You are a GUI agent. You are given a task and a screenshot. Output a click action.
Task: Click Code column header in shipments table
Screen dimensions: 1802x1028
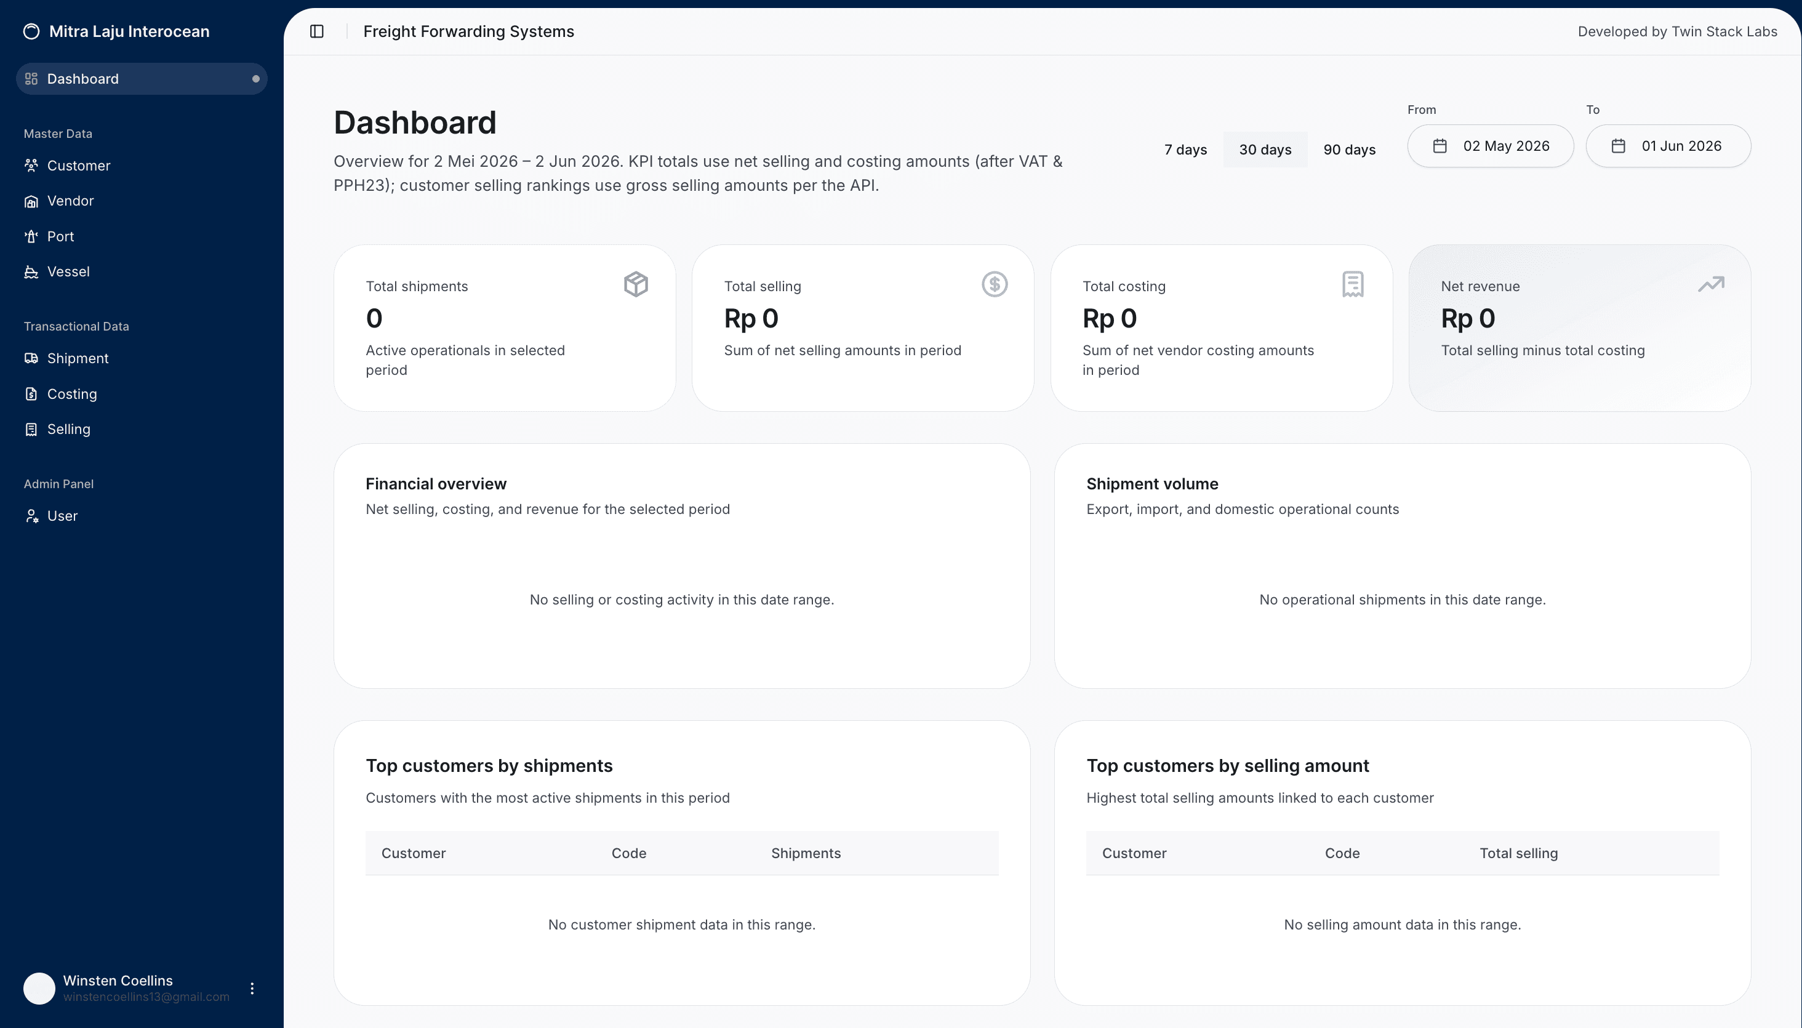[629, 853]
